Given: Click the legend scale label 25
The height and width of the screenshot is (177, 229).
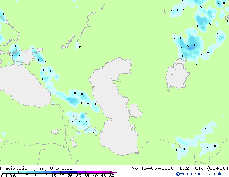Looking at the screenshot, I should pyautogui.click(x=70, y=176).
